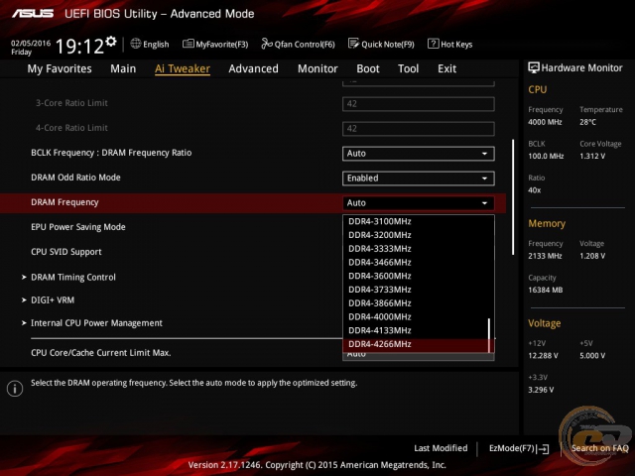
Task: Open the Qfan Control(F6) text label
Action: 305,44
